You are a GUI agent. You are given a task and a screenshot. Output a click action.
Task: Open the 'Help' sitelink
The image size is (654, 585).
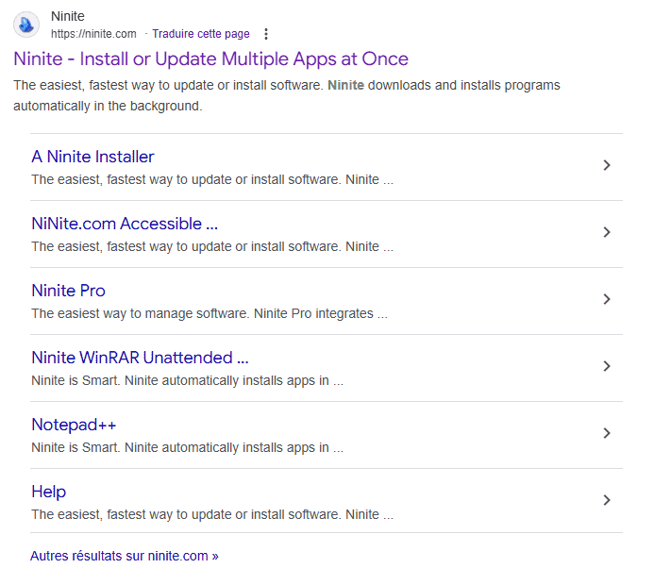pyautogui.click(x=48, y=492)
